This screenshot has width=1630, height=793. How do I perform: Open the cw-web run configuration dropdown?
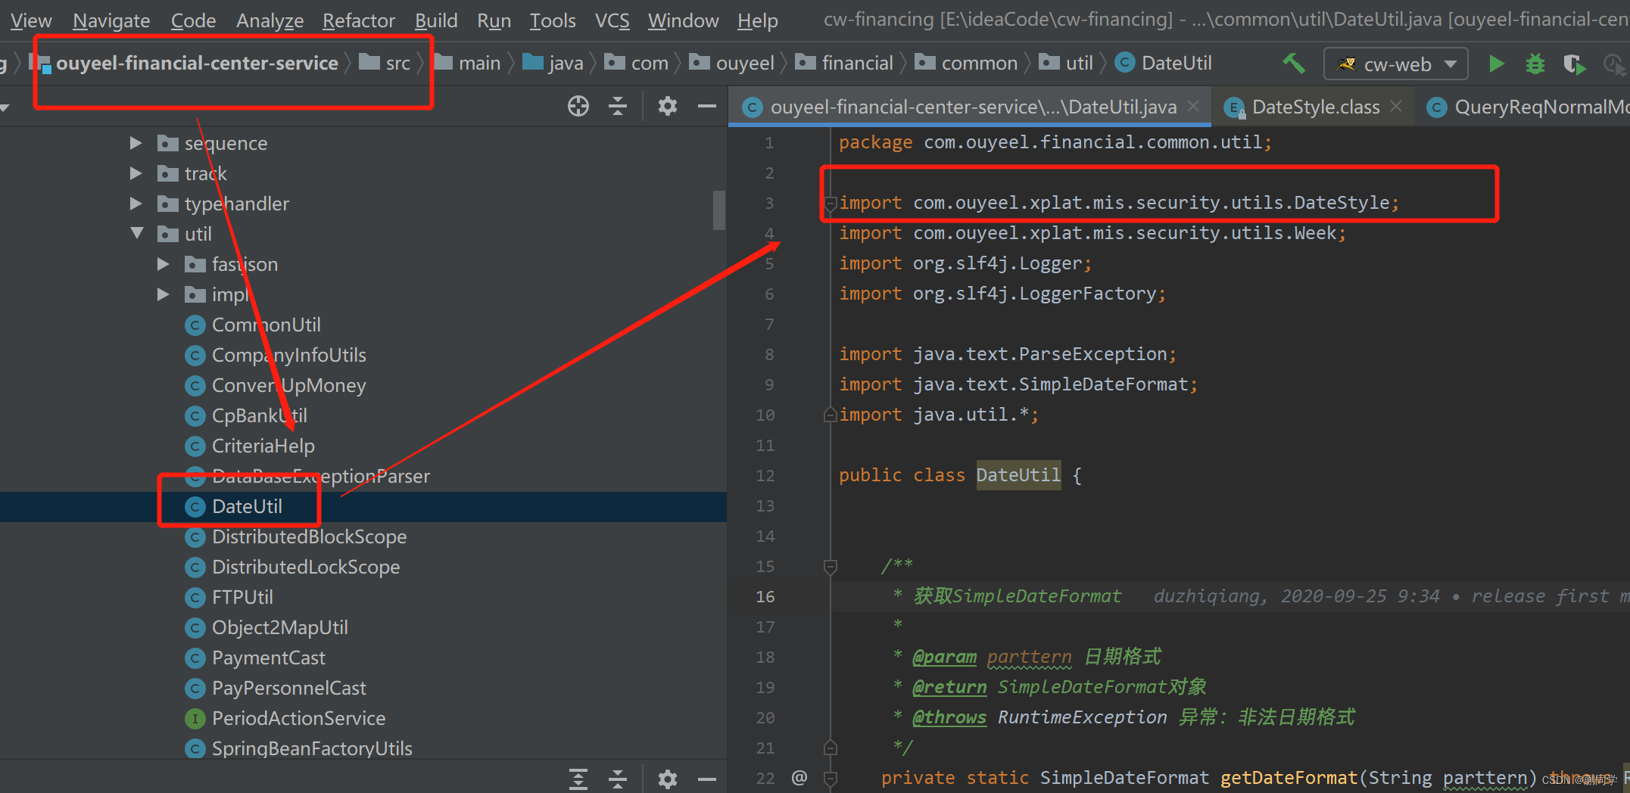click(1395, 64)
